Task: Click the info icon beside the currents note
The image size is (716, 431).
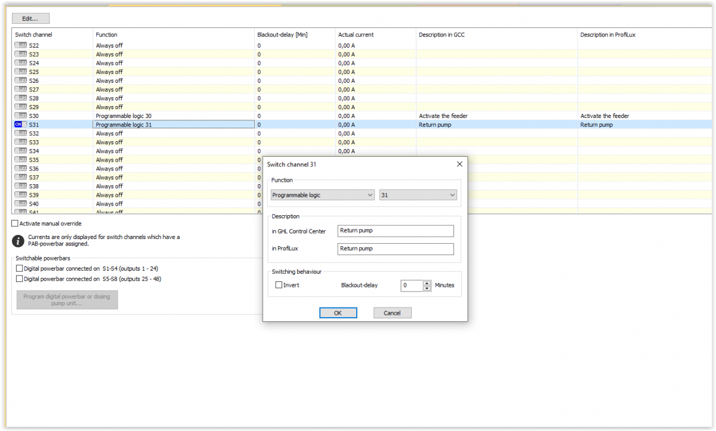Action: pyautogui.click(x=18, y=240)
